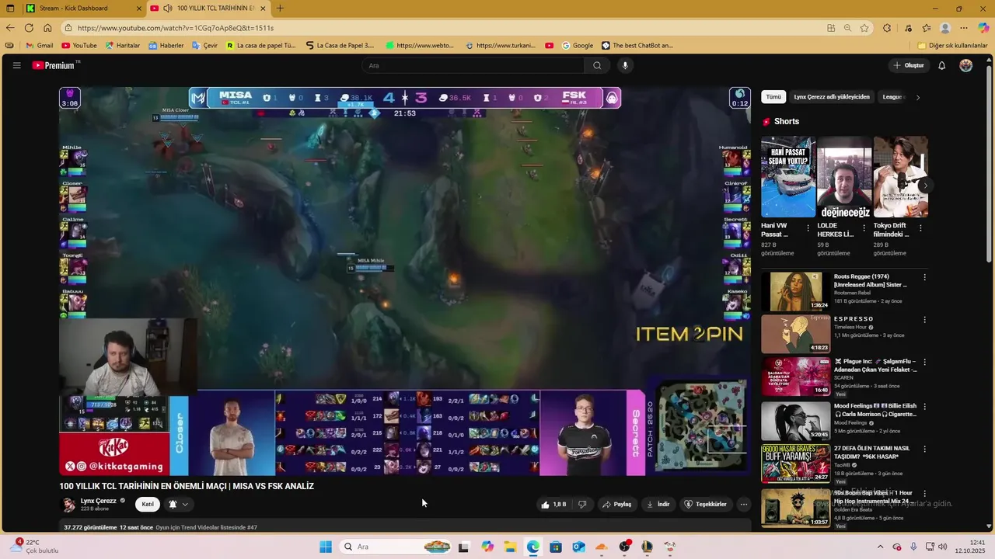995x559 pixels.
Task: Select Lynx Çerezz adlı yükleyiciden chip
Action: pyautogui.click(x=832, y=97)
